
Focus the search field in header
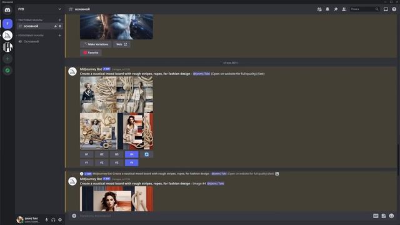[364, 9]
